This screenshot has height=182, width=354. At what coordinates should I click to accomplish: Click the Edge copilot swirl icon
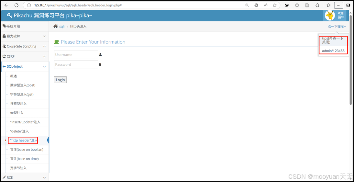[257, 5]
